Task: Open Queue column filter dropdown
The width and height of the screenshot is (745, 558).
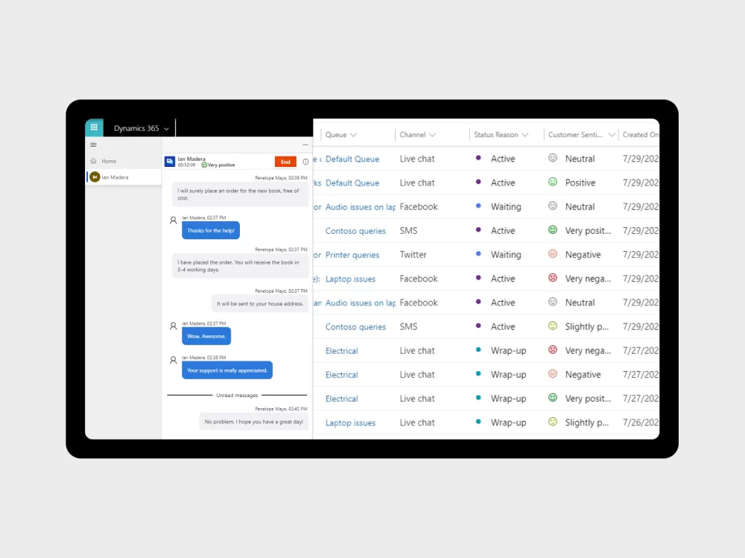Action: (x=353, y=135)
